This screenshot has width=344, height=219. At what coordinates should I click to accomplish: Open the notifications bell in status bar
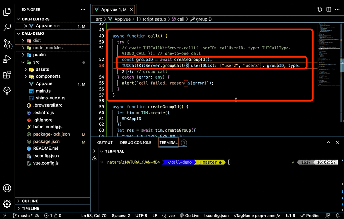338,216
